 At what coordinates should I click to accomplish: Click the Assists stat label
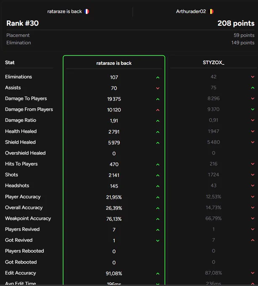(13, 88)
